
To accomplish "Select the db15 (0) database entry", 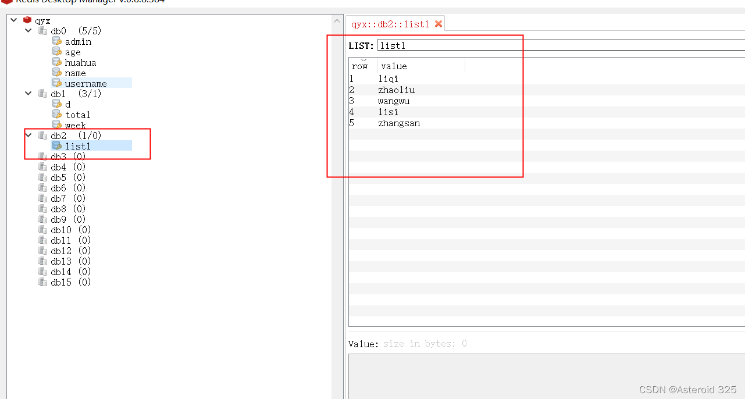I will [x=70, y=282].
